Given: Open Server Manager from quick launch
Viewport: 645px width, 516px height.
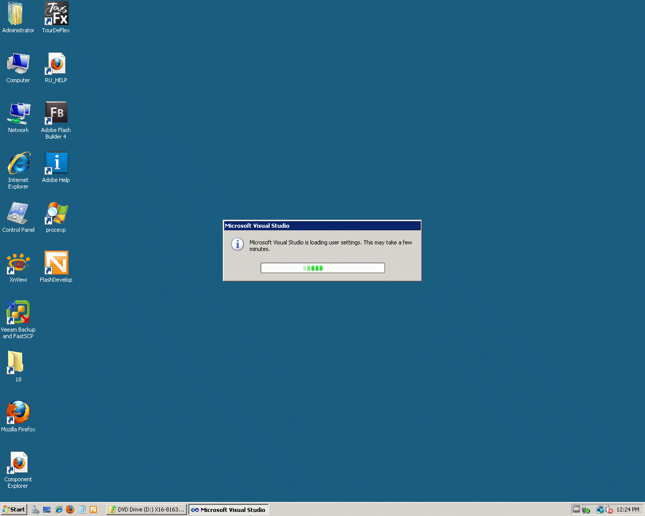Looking at the screenshot, I should (35, 509).
